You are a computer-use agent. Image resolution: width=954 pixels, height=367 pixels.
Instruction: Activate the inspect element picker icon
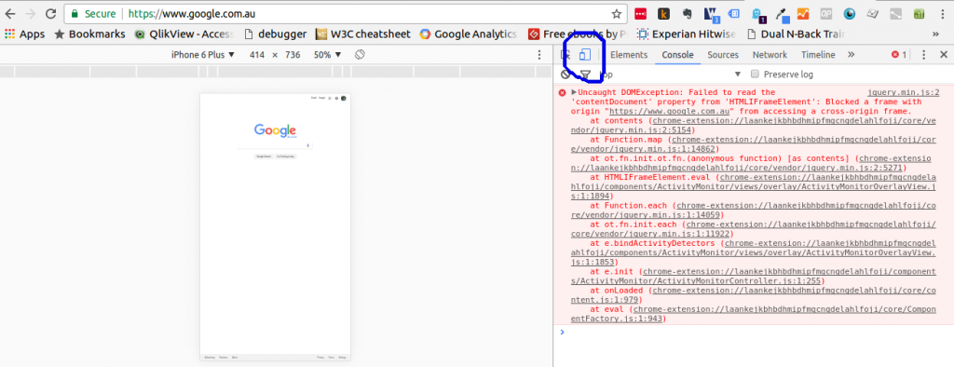(566, 55)
